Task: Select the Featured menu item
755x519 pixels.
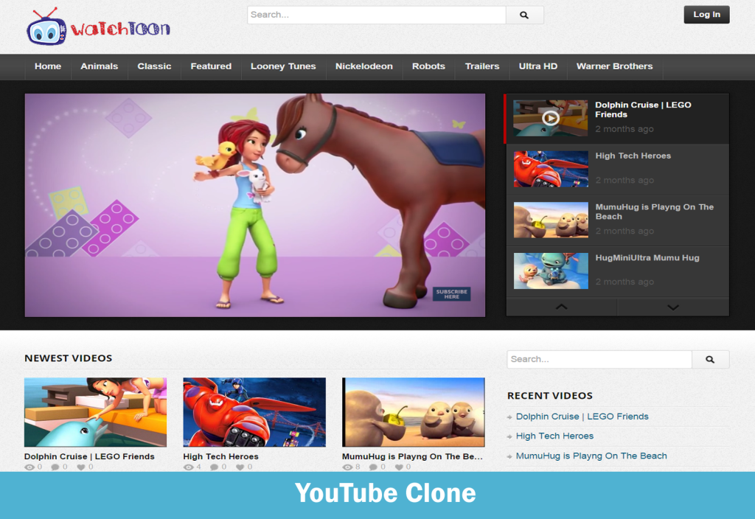Action: 211,66
